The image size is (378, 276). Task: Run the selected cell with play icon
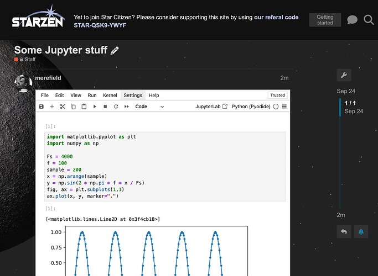[x=95, y=107]
